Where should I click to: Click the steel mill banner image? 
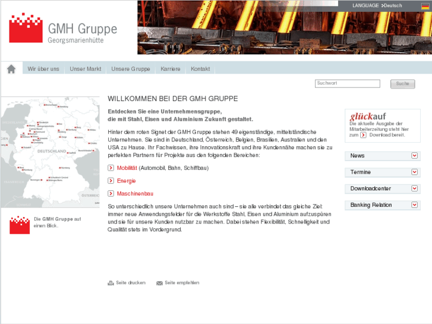point(285,27)
